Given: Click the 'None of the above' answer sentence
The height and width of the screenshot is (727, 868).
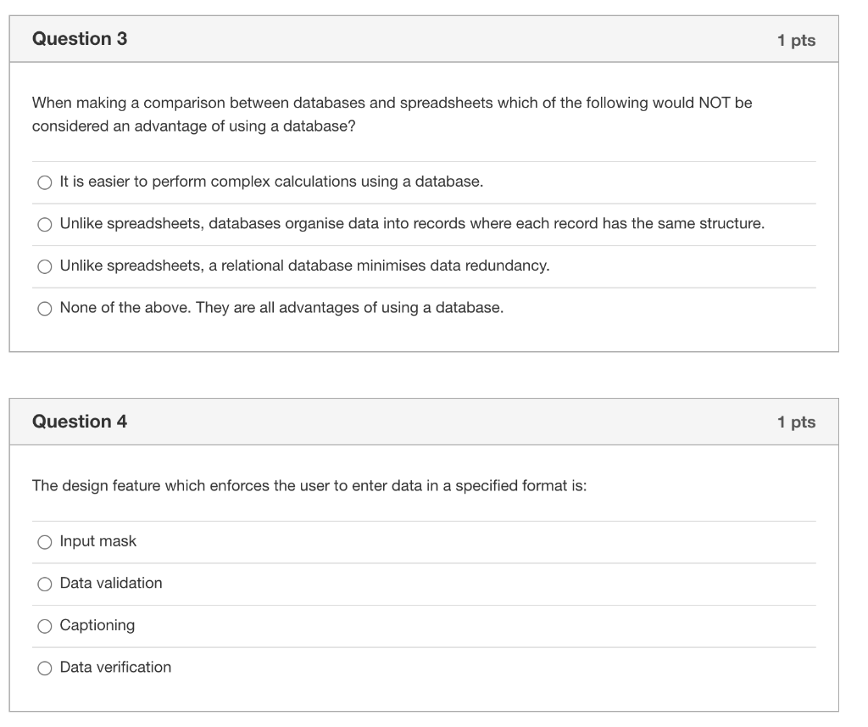Looking at the screenshot, I should pyautogui.click(x=281, y=307).
